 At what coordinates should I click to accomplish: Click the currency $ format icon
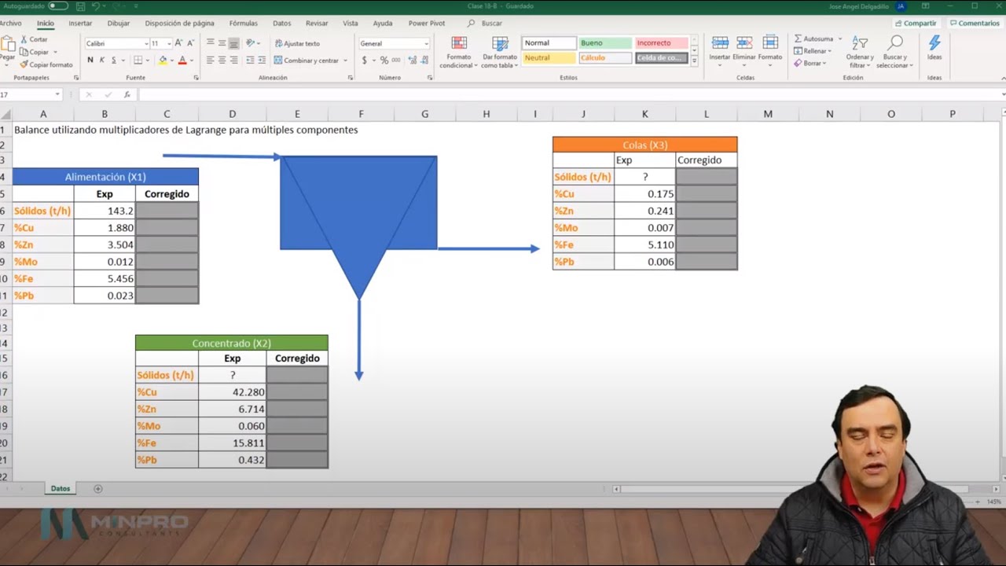click(x=365, y=61)
